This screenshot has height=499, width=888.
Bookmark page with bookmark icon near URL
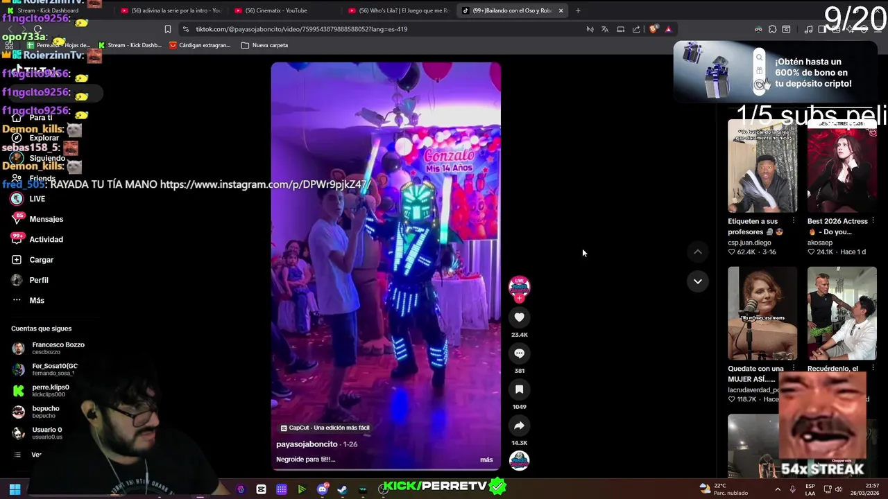pyautogui.click(x=167, y=29)
